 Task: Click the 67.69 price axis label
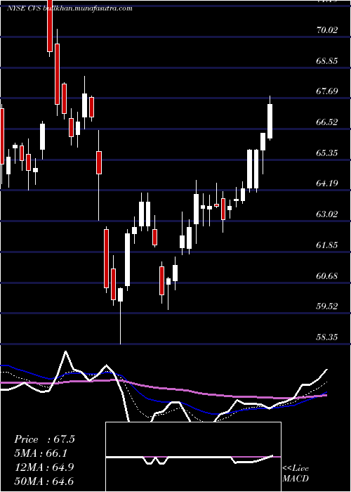pyautogui.click(x=327, y=91)
